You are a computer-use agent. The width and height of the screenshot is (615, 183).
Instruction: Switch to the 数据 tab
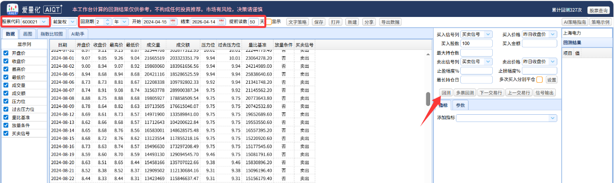10,34
